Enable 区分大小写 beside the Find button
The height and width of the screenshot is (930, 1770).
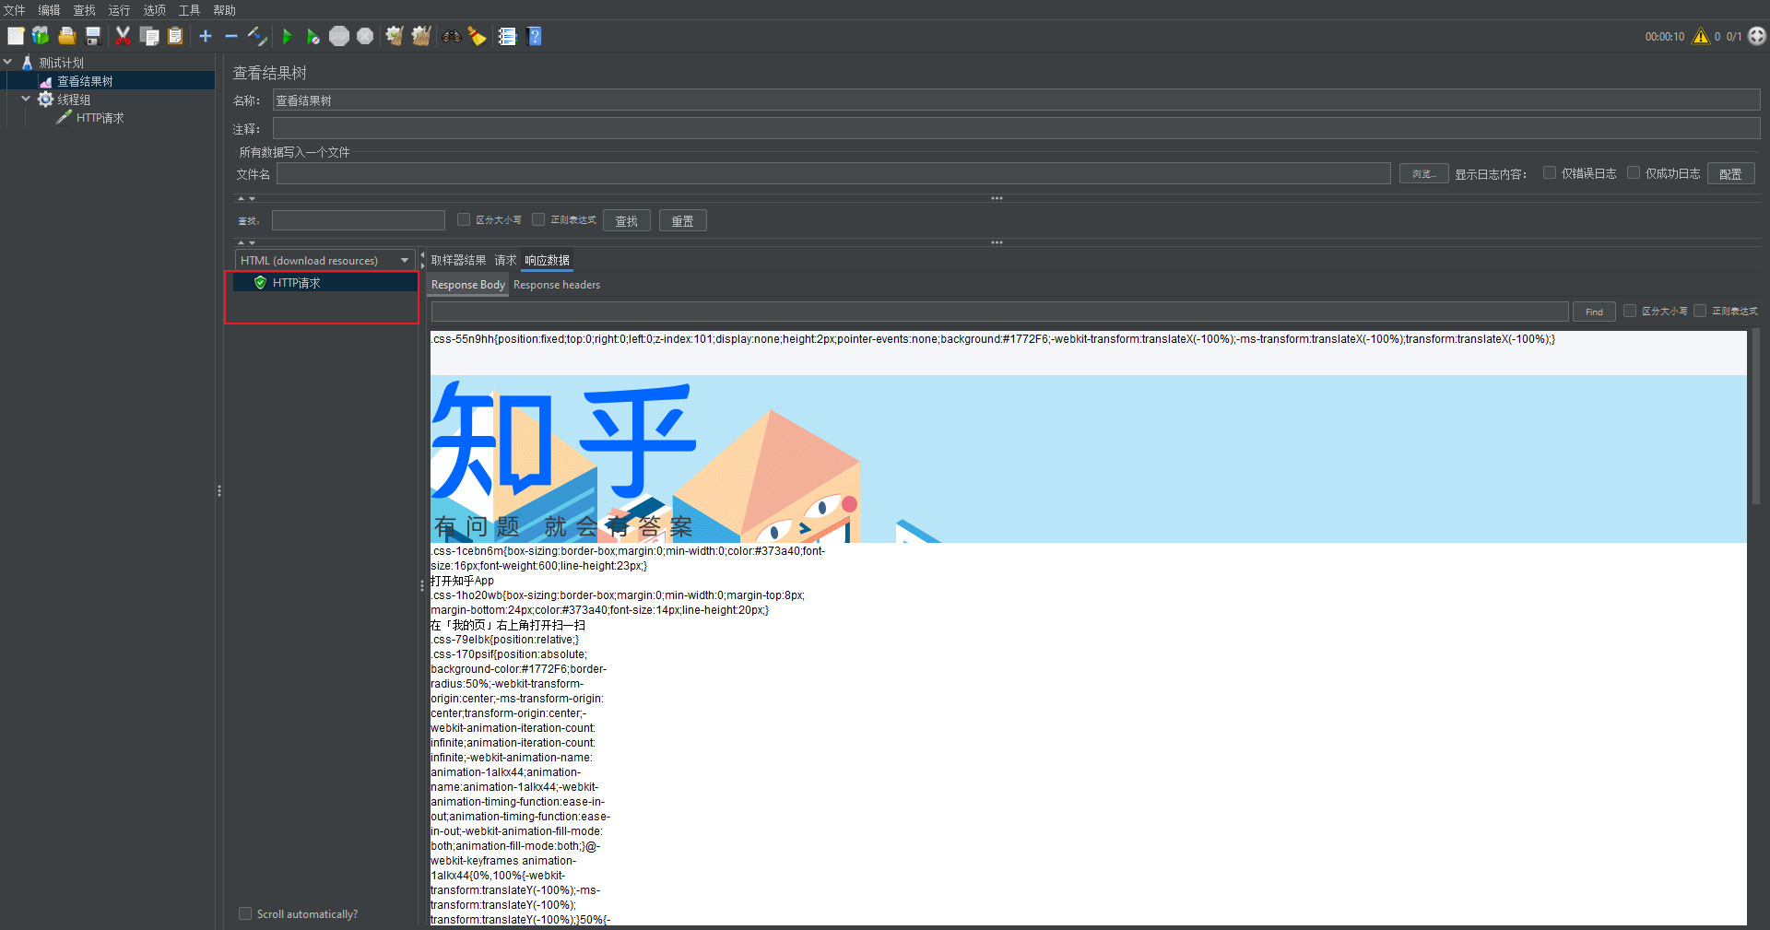pyautogui.click(x=1630, y=311)
